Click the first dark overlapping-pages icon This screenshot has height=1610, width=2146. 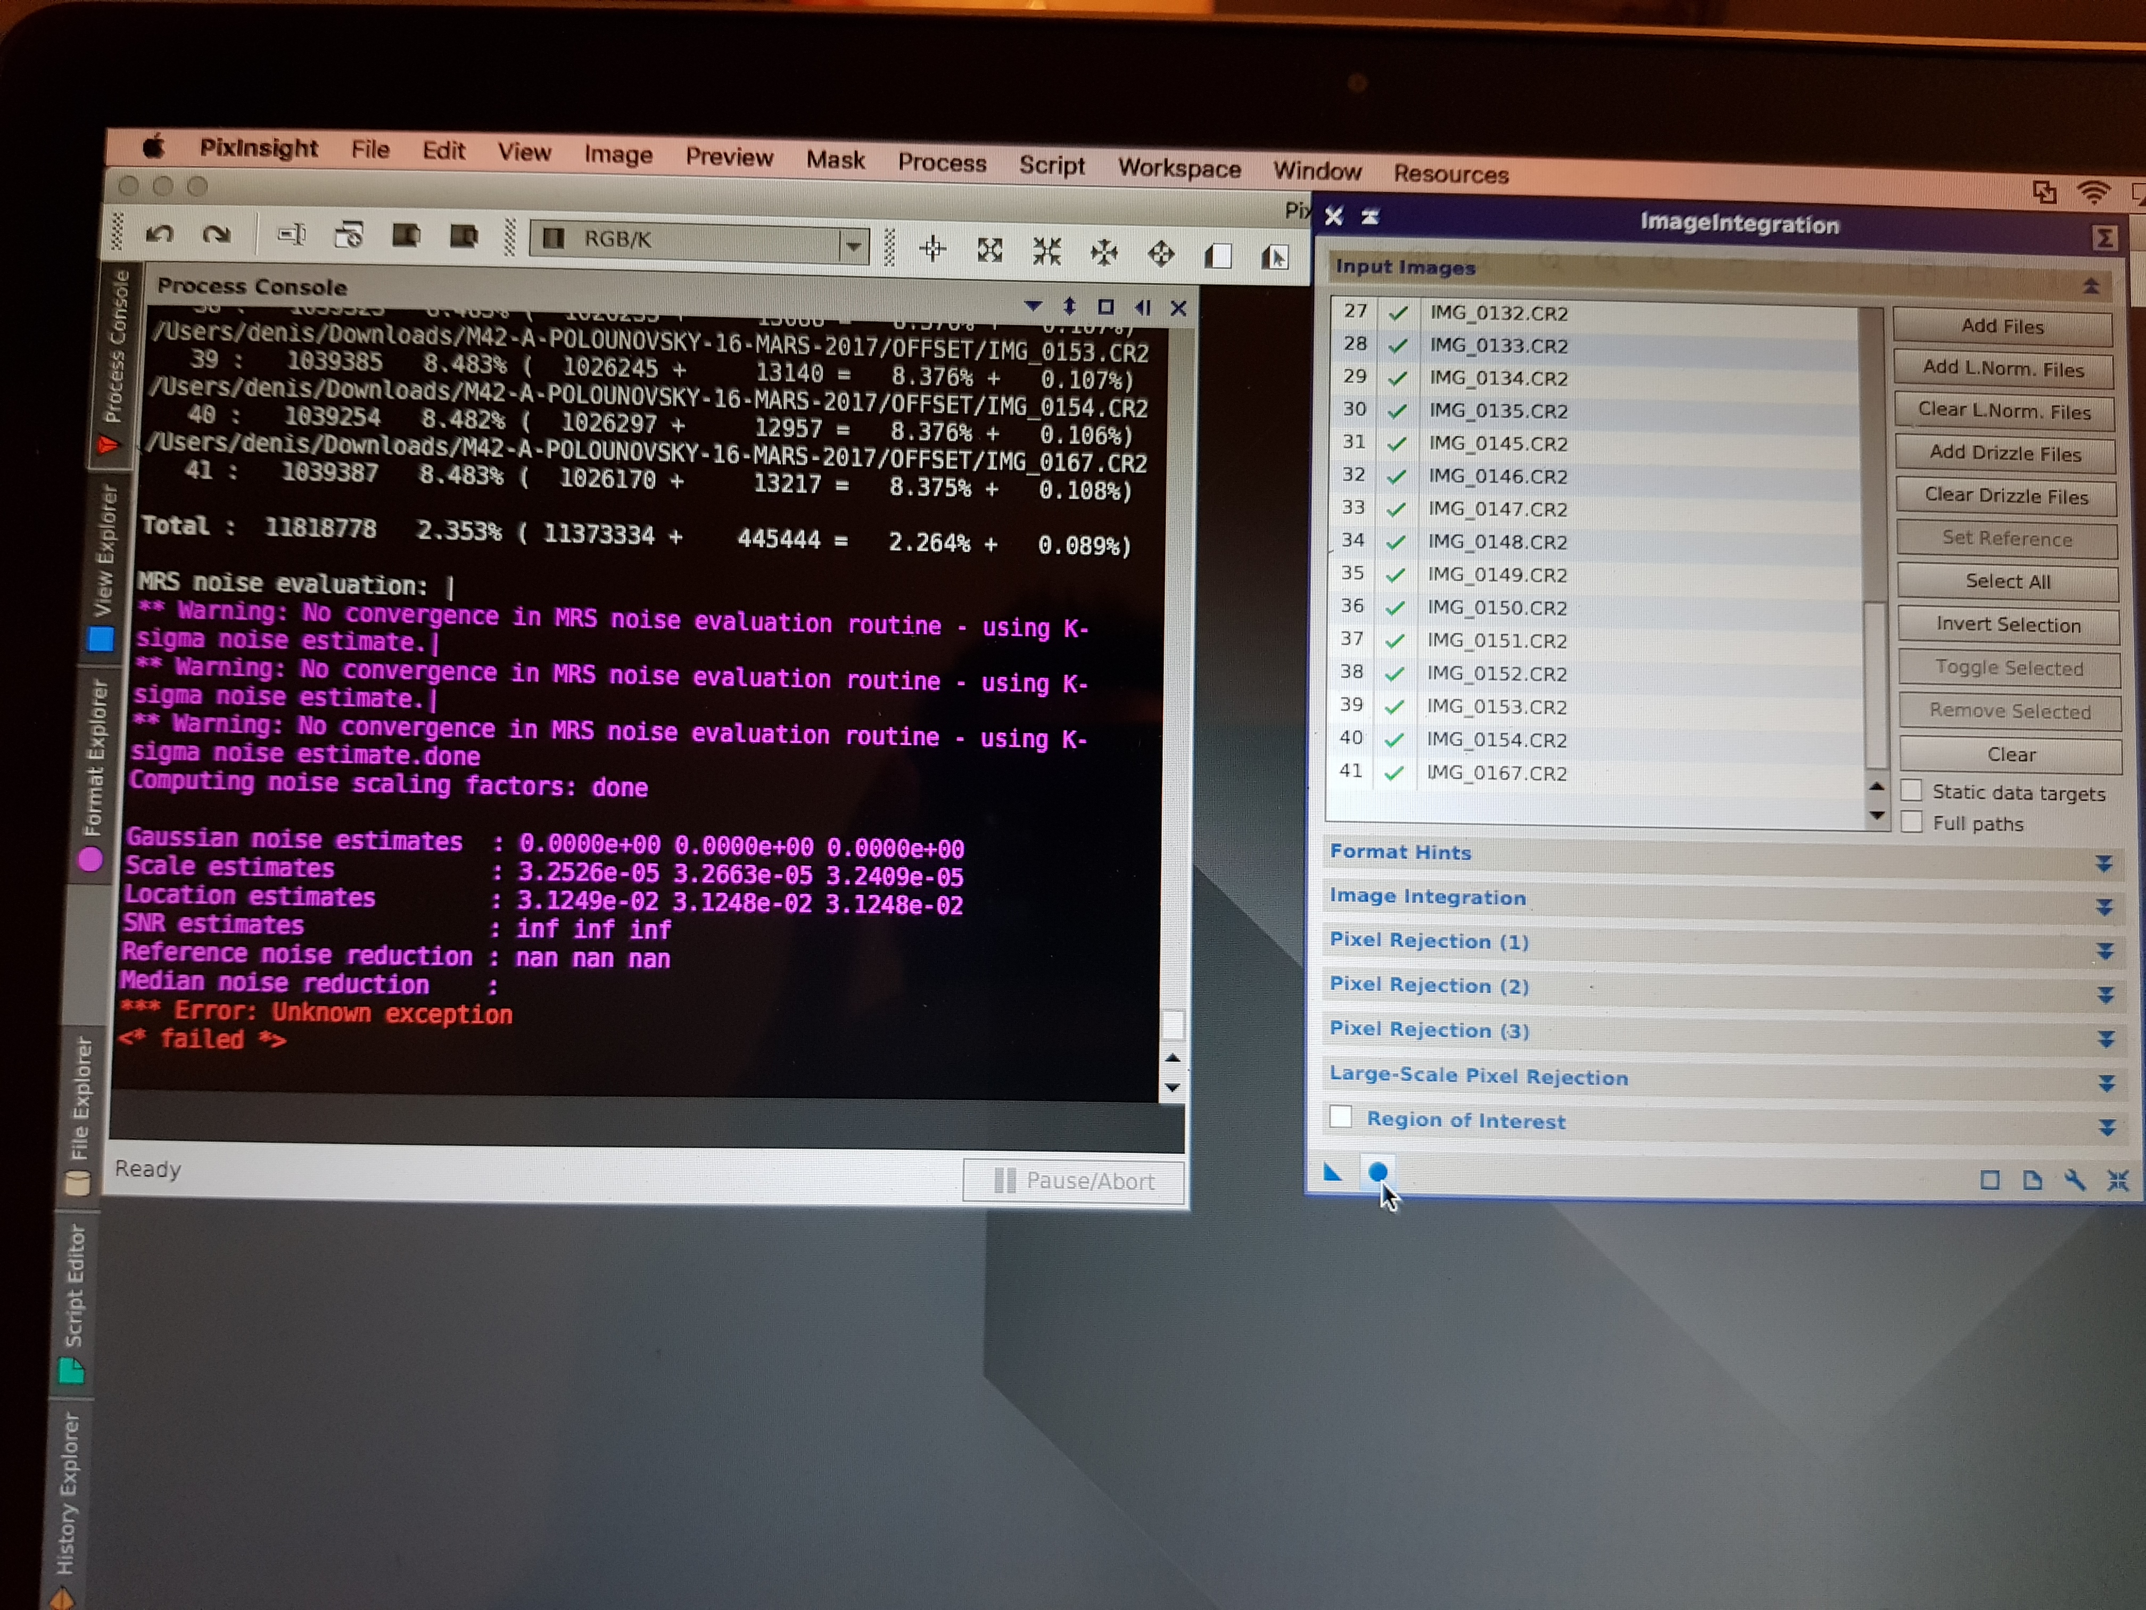coord(406,236)
